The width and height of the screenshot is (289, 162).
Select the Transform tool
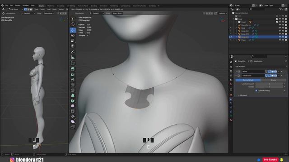click(73, 46)
